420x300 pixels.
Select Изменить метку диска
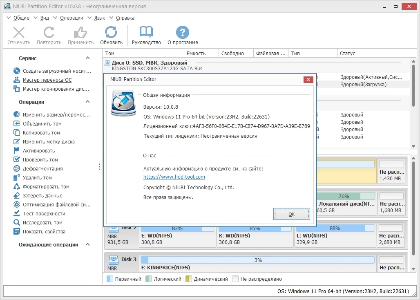coord(49,142)
